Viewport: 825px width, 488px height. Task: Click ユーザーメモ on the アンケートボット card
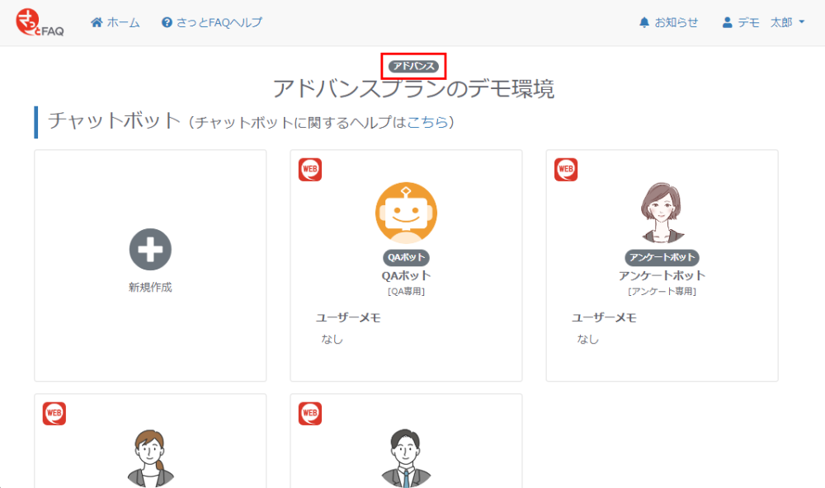[x=604, y=317]
